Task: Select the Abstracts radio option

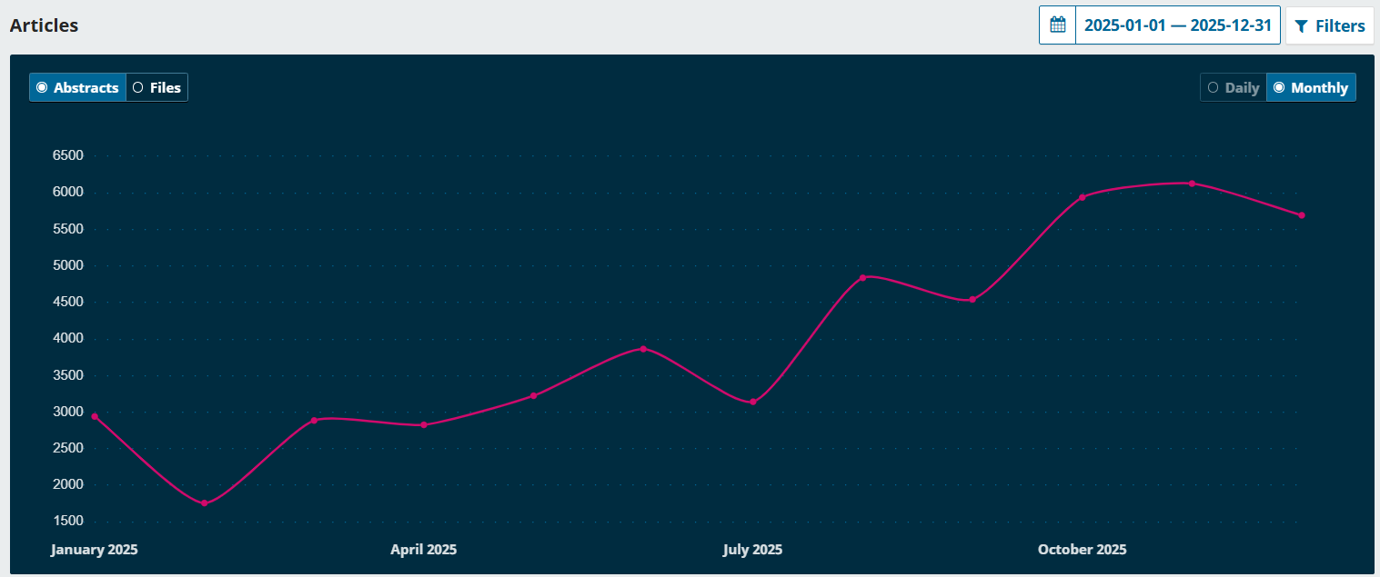Action: [77, 87]
